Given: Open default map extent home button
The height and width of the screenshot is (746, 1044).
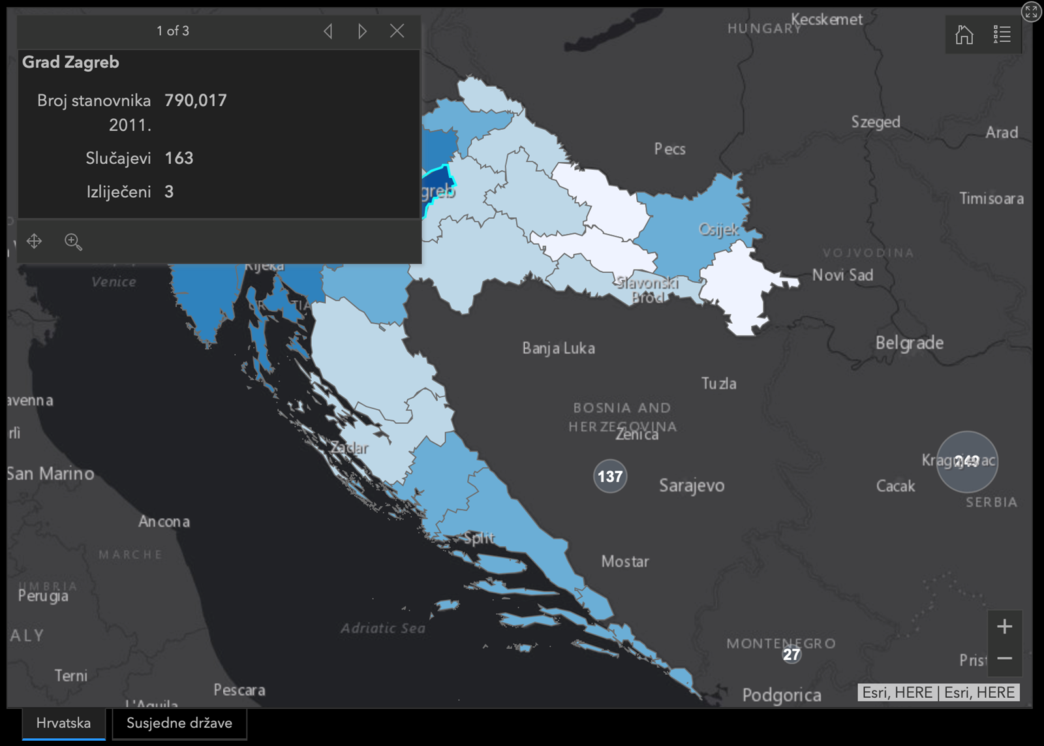Looking at the screenshot, I should (x=964, y=34).
